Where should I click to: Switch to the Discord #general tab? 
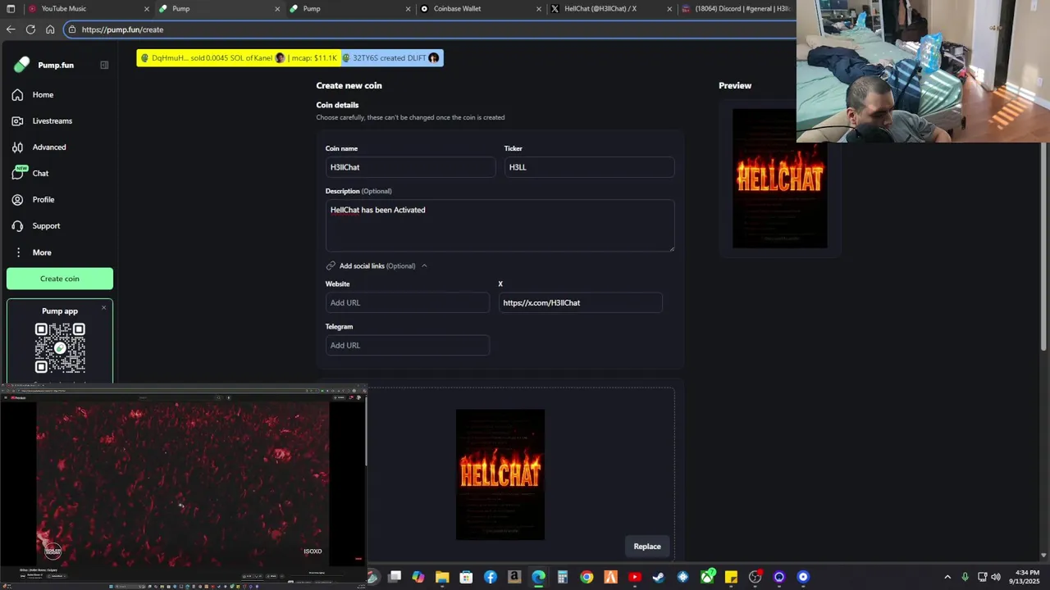pyautogui.click(x=737, y=9)
